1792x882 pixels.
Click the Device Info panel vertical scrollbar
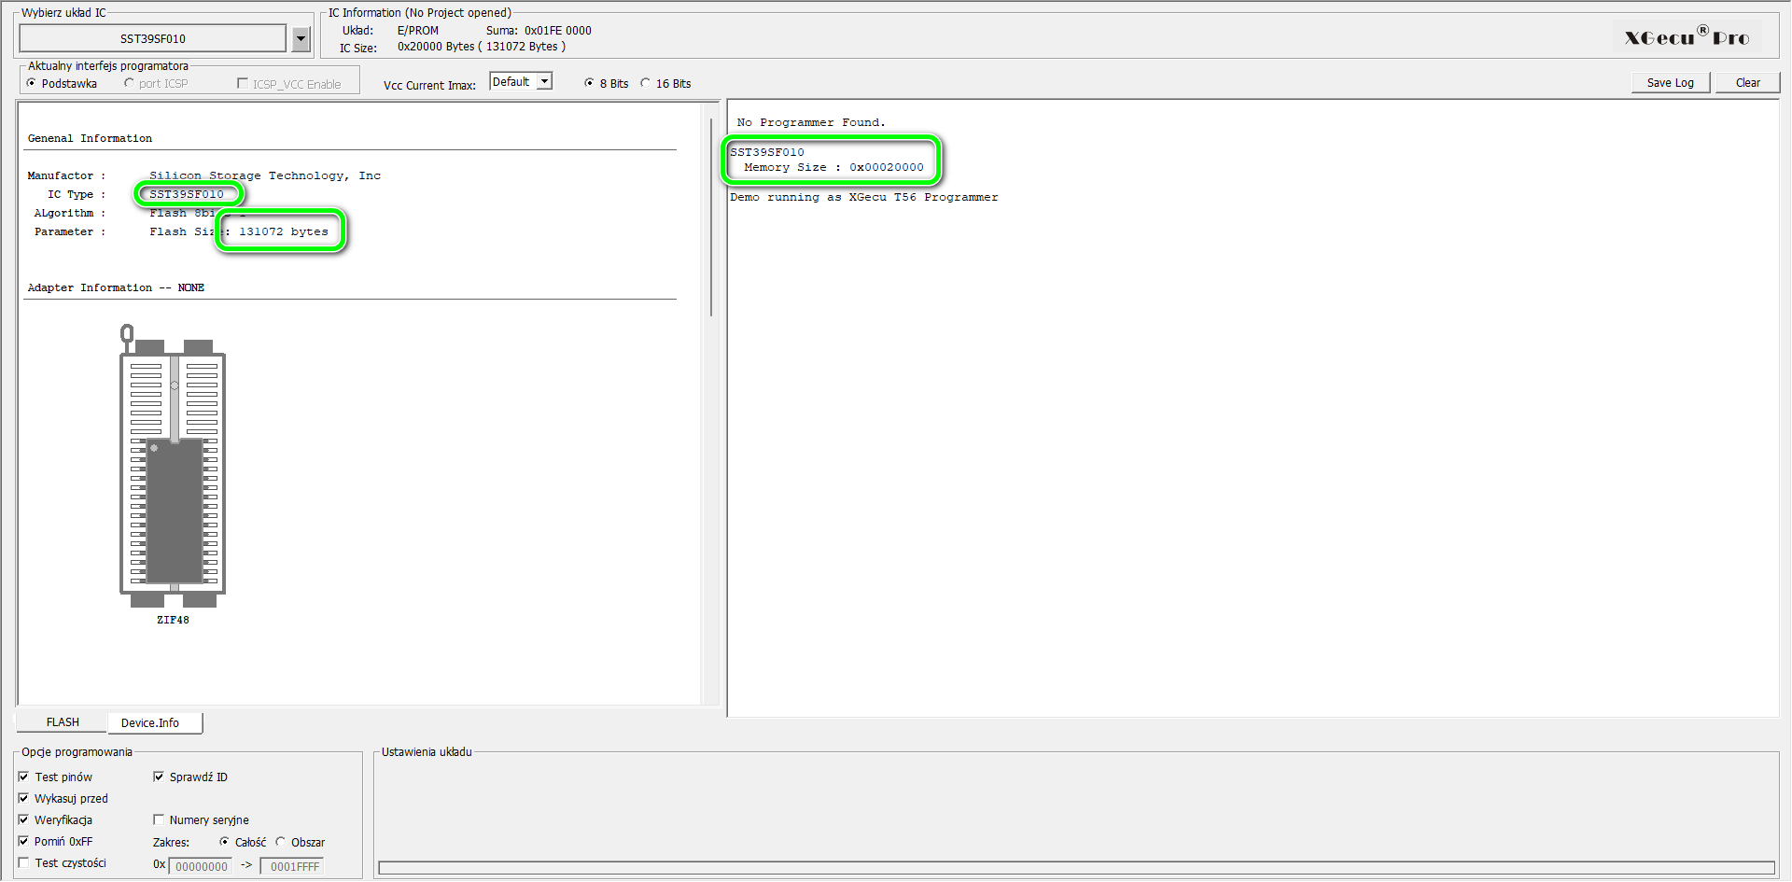[x=711, y=217]
